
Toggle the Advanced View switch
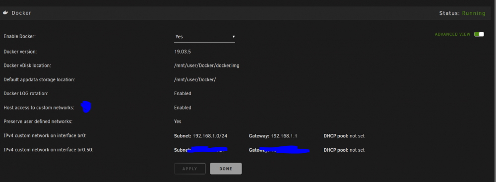click(x=479, y=34)
